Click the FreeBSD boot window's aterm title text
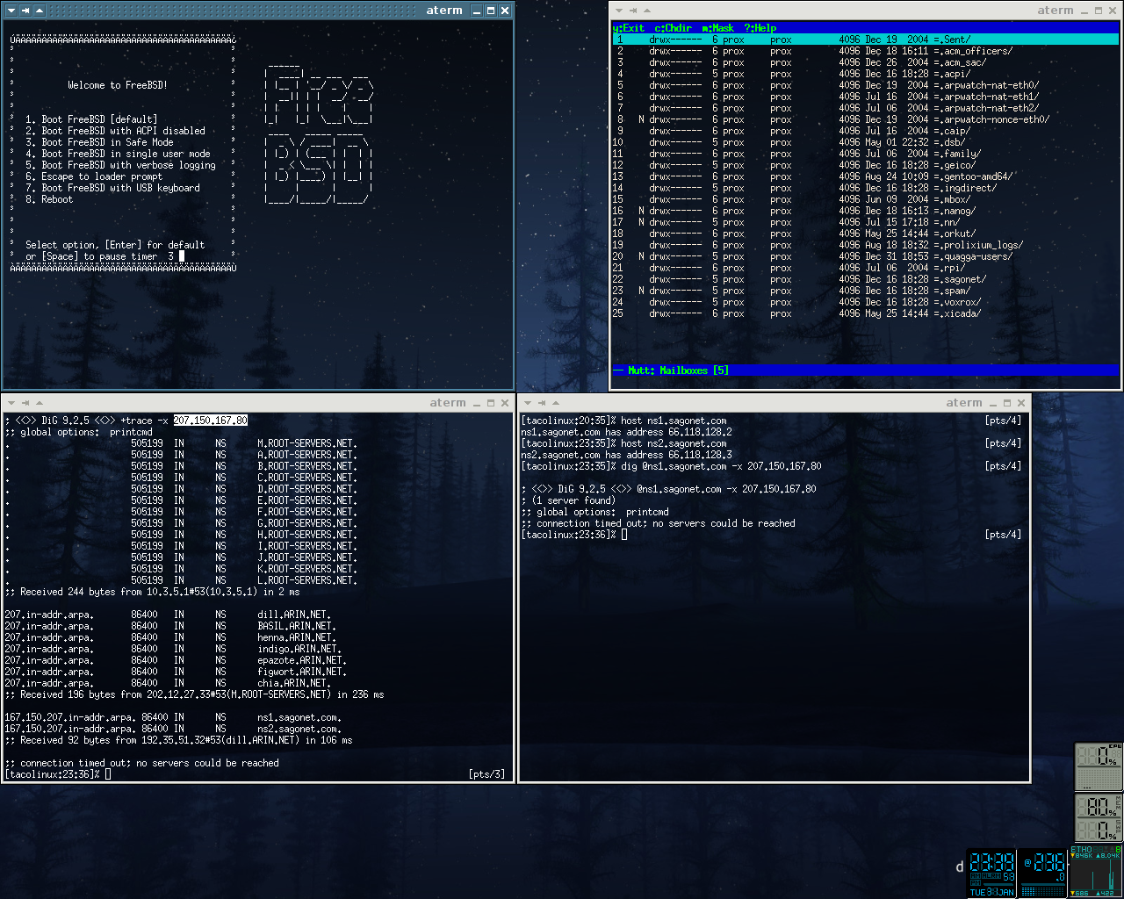Image resolution: width=1124 pixels, height=899 pixels. [444, 11]
